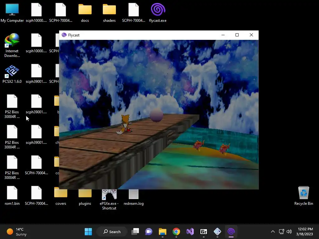This screenshot has height=239, width=319.
Task: Open the 12:02 PM clock and date
Action: [x=305, y=232]
